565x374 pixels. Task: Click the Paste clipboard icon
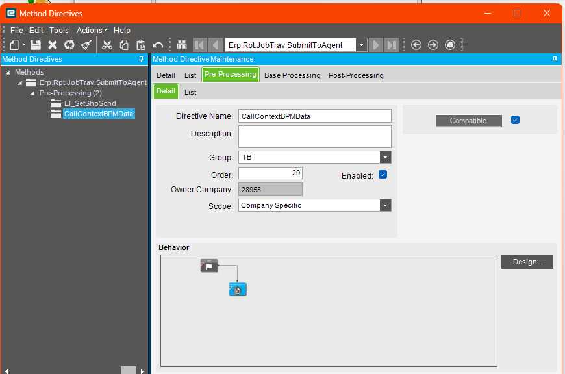tap(140, 45)
